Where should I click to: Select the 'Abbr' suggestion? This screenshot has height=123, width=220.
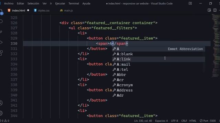158,74
